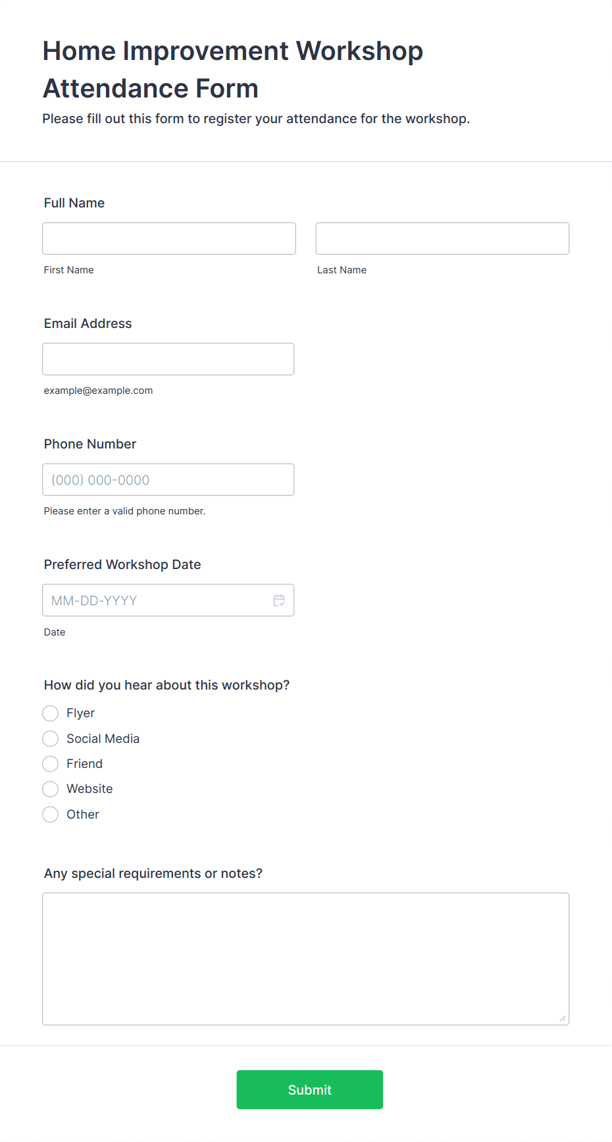Click the Flyer option label text
Image resolution: width=612 pixels, height=1142 pixels.
pos(81,713)
